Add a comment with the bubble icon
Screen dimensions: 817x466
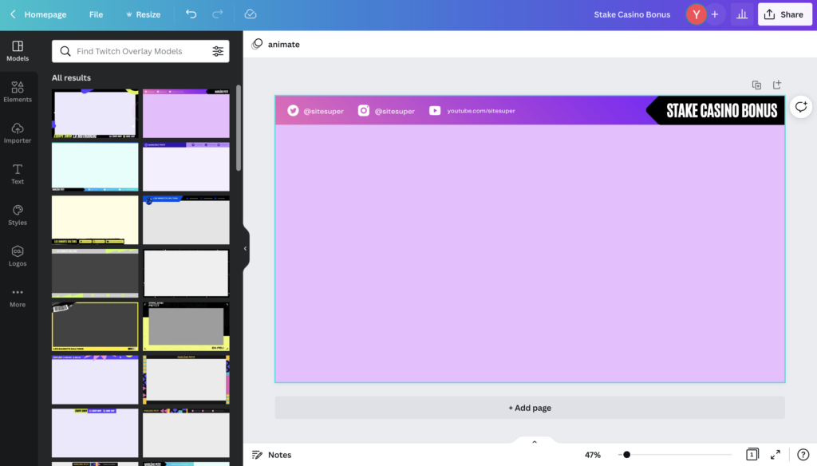801,107
